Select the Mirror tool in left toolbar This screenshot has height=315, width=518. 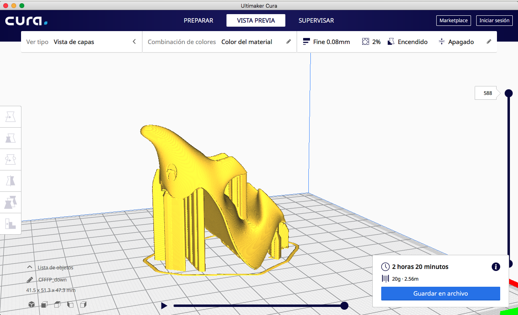11,180
